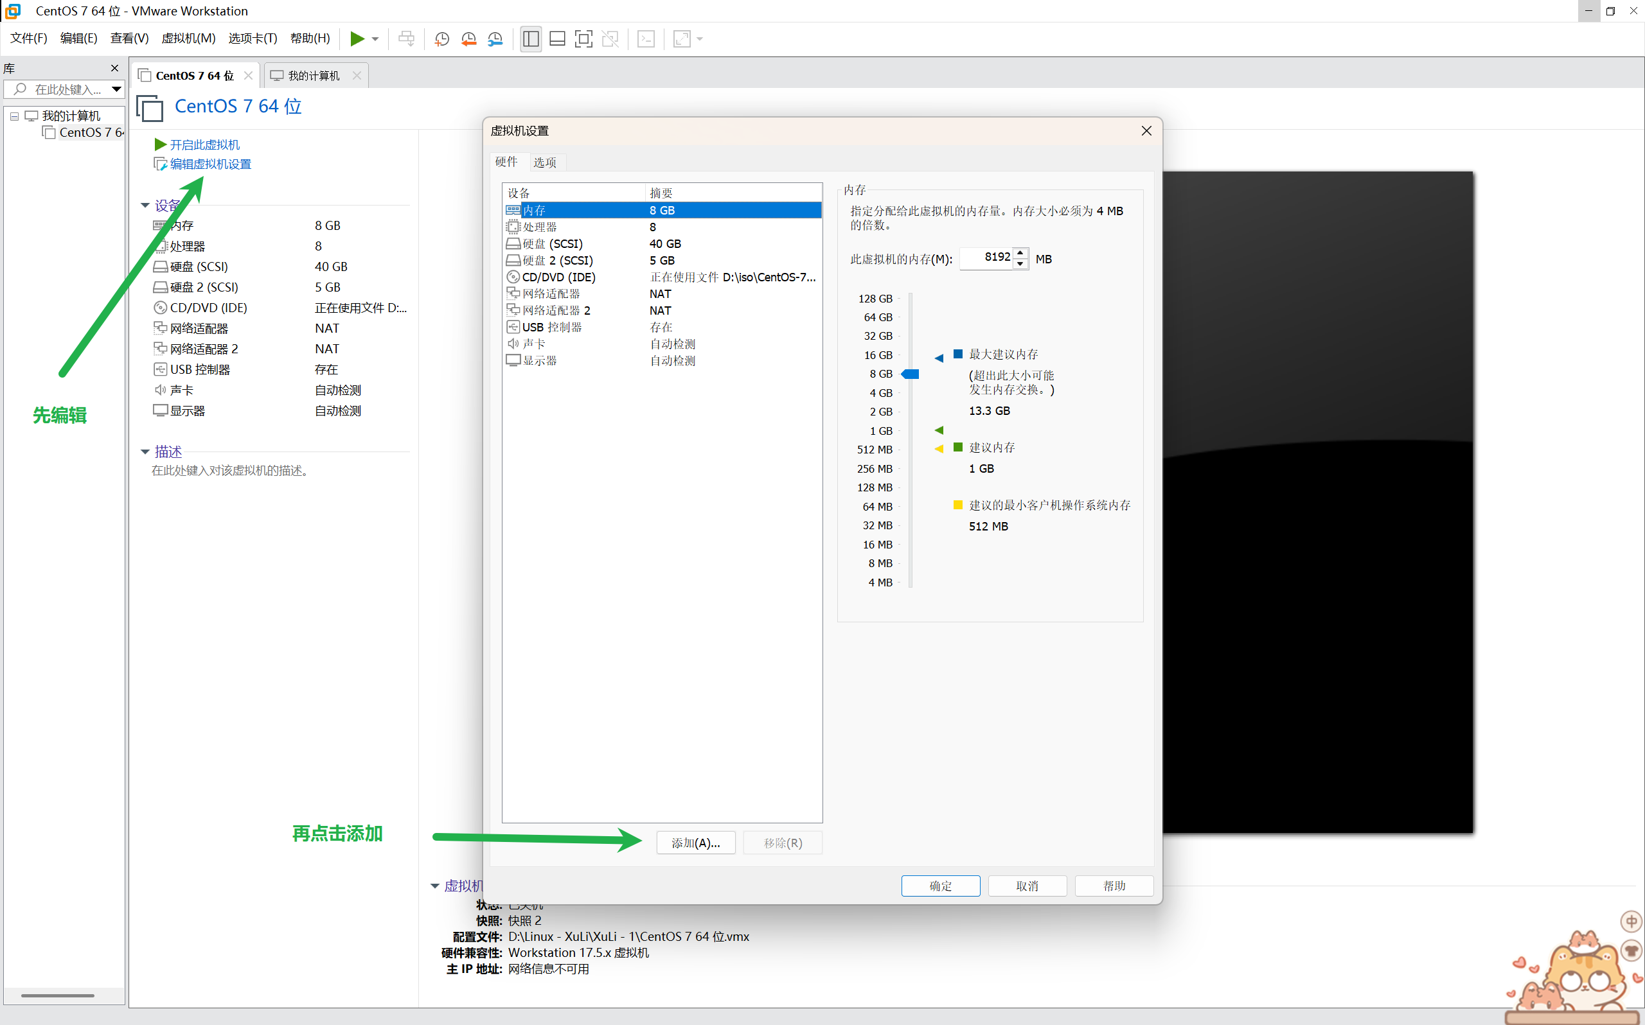Open the library search dropdown arrow
Image resolution: width=1645 pixels, height=1025 pixels.
[116, 89]
